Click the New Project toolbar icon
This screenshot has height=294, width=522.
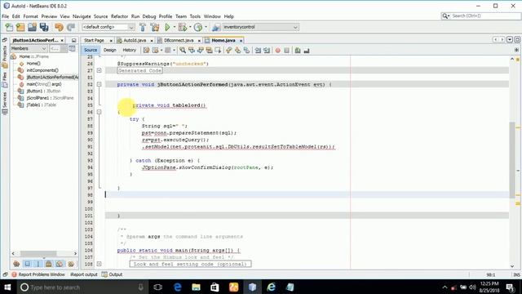[x=20, y=27]
